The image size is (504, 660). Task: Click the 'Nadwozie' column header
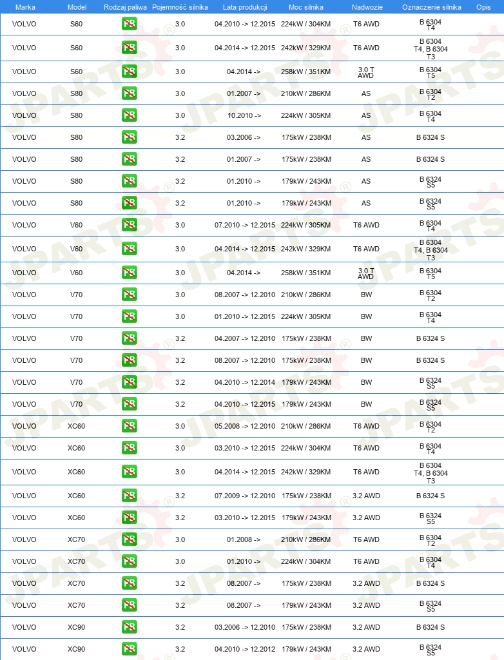click(x=367, y=7)
